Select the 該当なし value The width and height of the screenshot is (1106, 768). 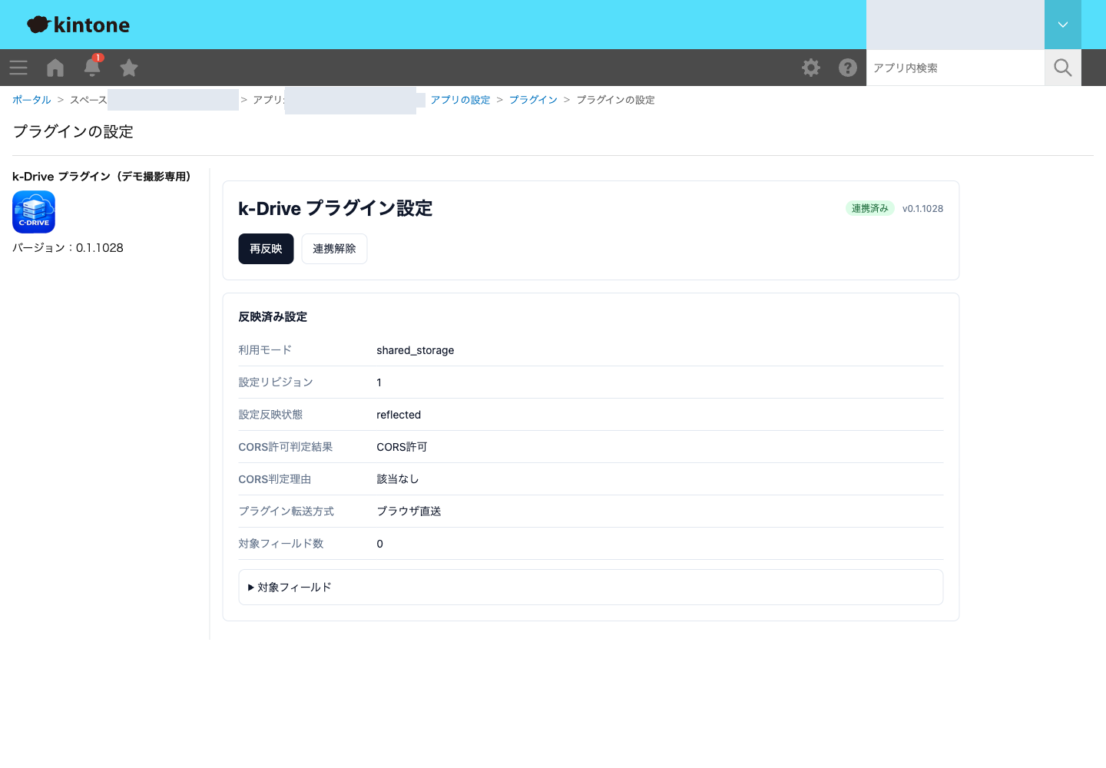[x=398, y=479]
